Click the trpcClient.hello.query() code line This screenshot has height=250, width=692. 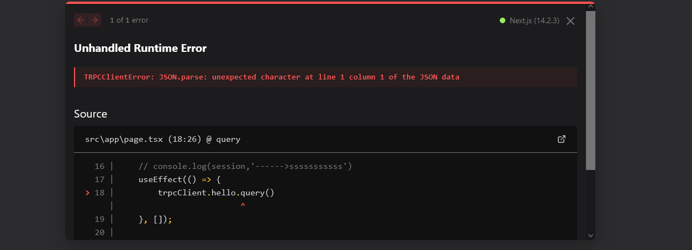[x=216, y=193]
